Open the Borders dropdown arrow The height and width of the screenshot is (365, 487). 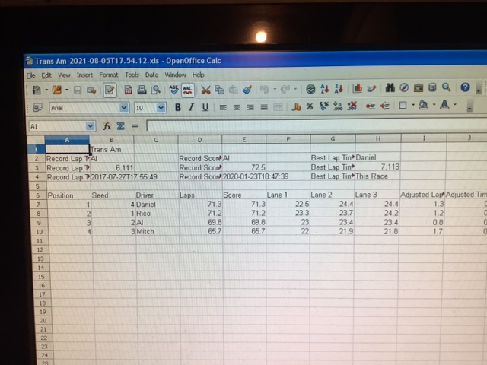tap(413, 105)
